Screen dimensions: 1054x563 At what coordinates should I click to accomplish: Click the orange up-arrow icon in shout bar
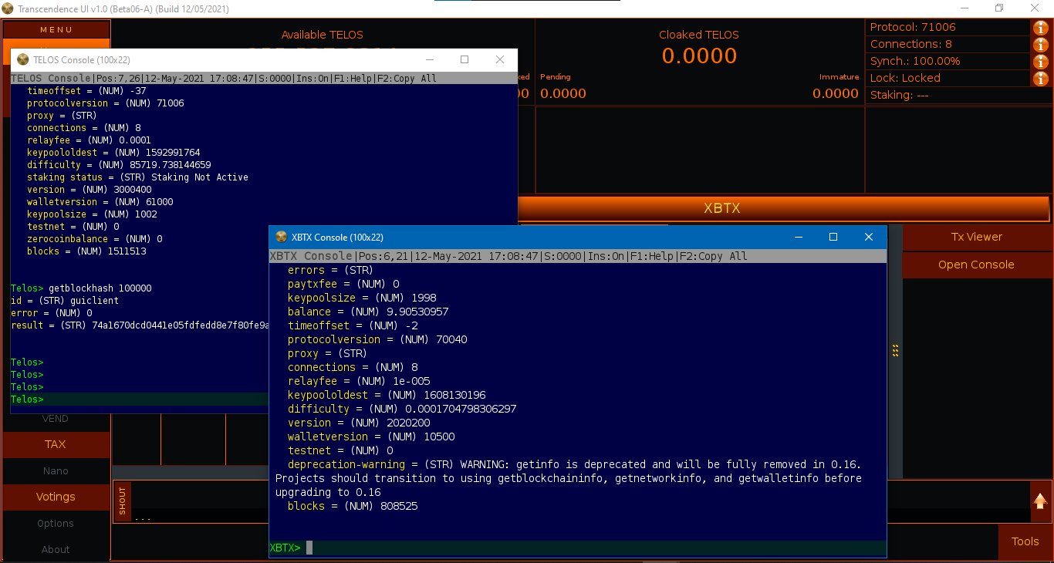(x=1040, y=501)
